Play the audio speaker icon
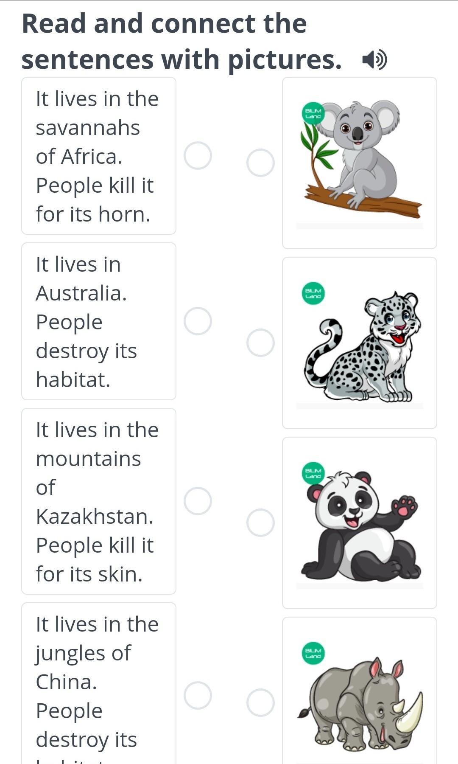This screenshot has height=764, width=458. tap(374, 59)
